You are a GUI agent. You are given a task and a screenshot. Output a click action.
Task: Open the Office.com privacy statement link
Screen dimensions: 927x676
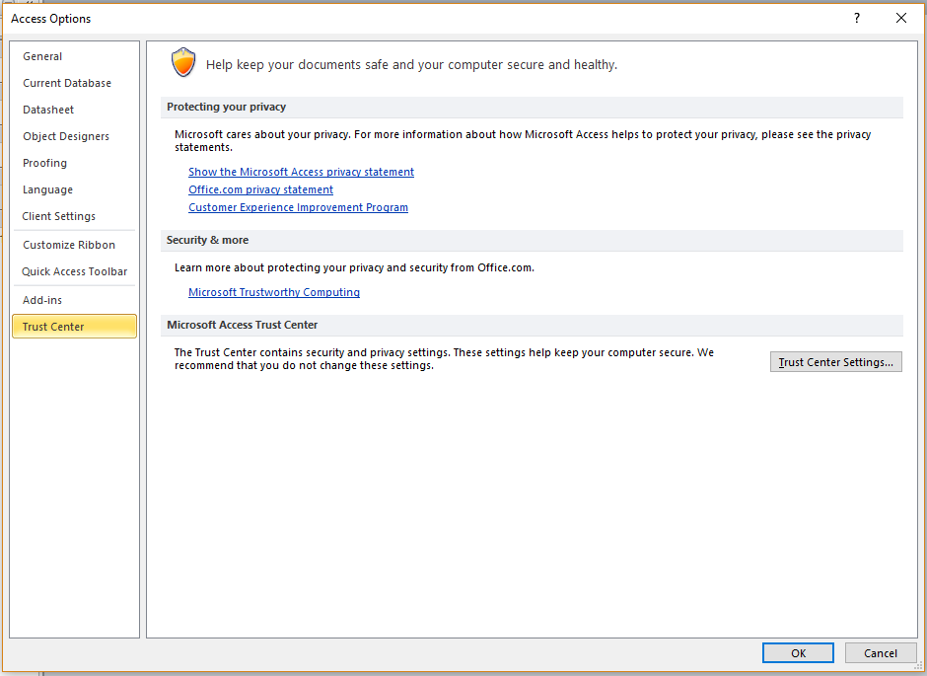[260, 189]
